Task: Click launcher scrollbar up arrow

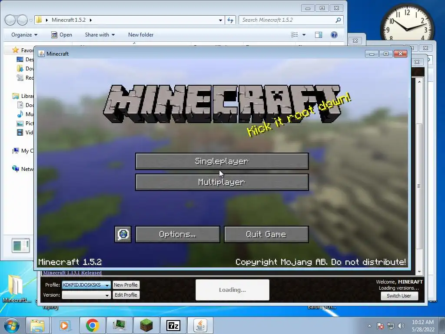Action: pos(419,82)
